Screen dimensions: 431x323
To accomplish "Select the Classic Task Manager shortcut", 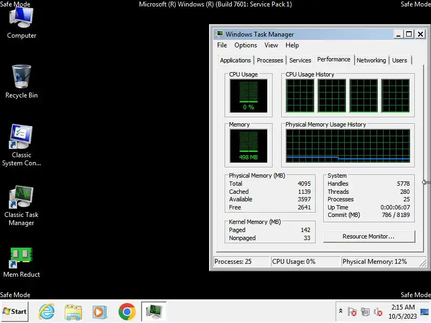I will coord(22,206).
